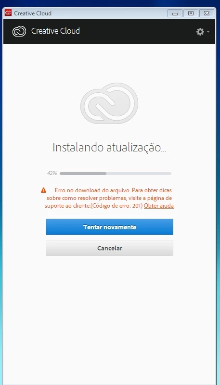Click the Código de erro: 201 text
This screenshot has width=220, height=385.
click(x=117, y=206)
